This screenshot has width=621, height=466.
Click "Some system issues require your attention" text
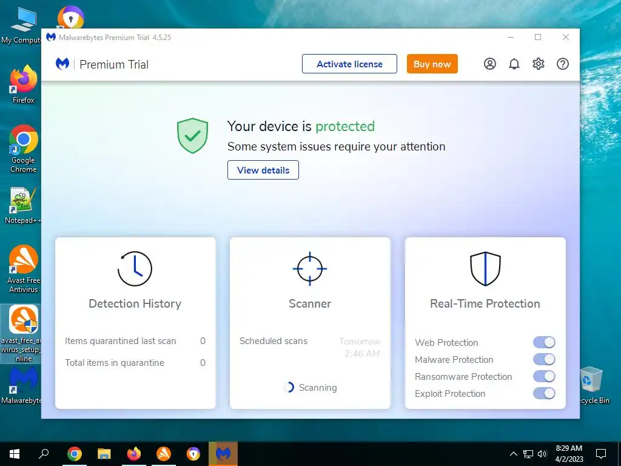coord(336,147)
